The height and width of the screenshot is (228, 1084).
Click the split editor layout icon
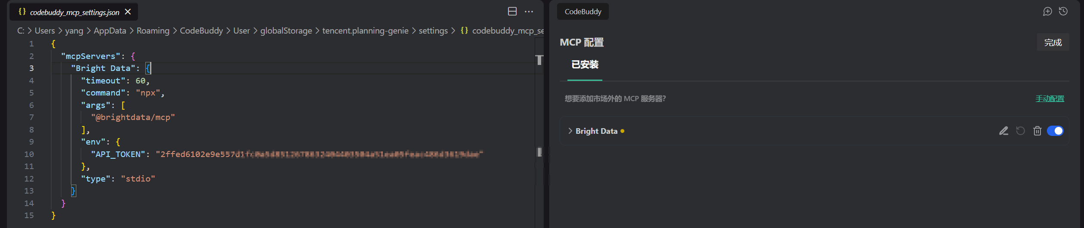tap(512, 12)
